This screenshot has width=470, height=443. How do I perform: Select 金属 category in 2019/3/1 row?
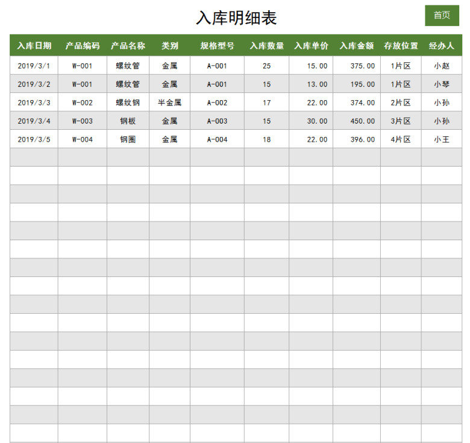(x=170, y=66)
